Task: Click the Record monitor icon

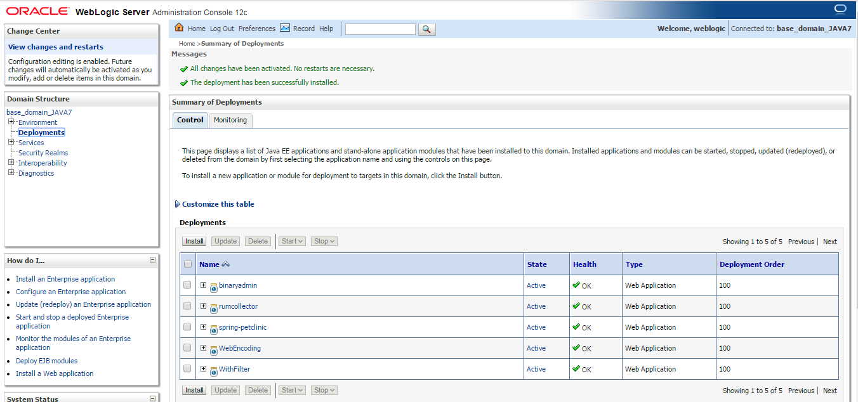Action: [285, 28]
